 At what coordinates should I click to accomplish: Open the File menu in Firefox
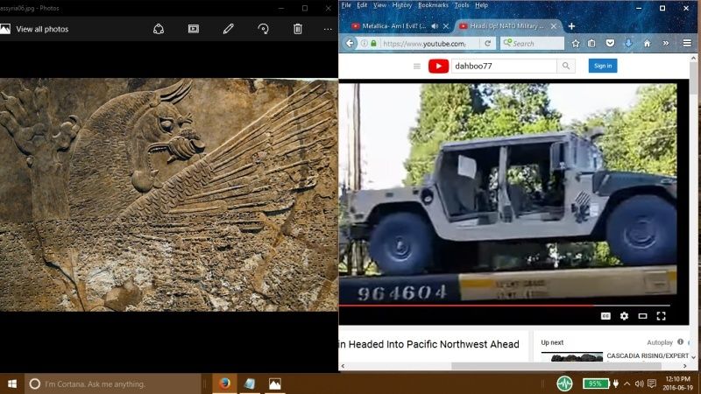[346, 5]
